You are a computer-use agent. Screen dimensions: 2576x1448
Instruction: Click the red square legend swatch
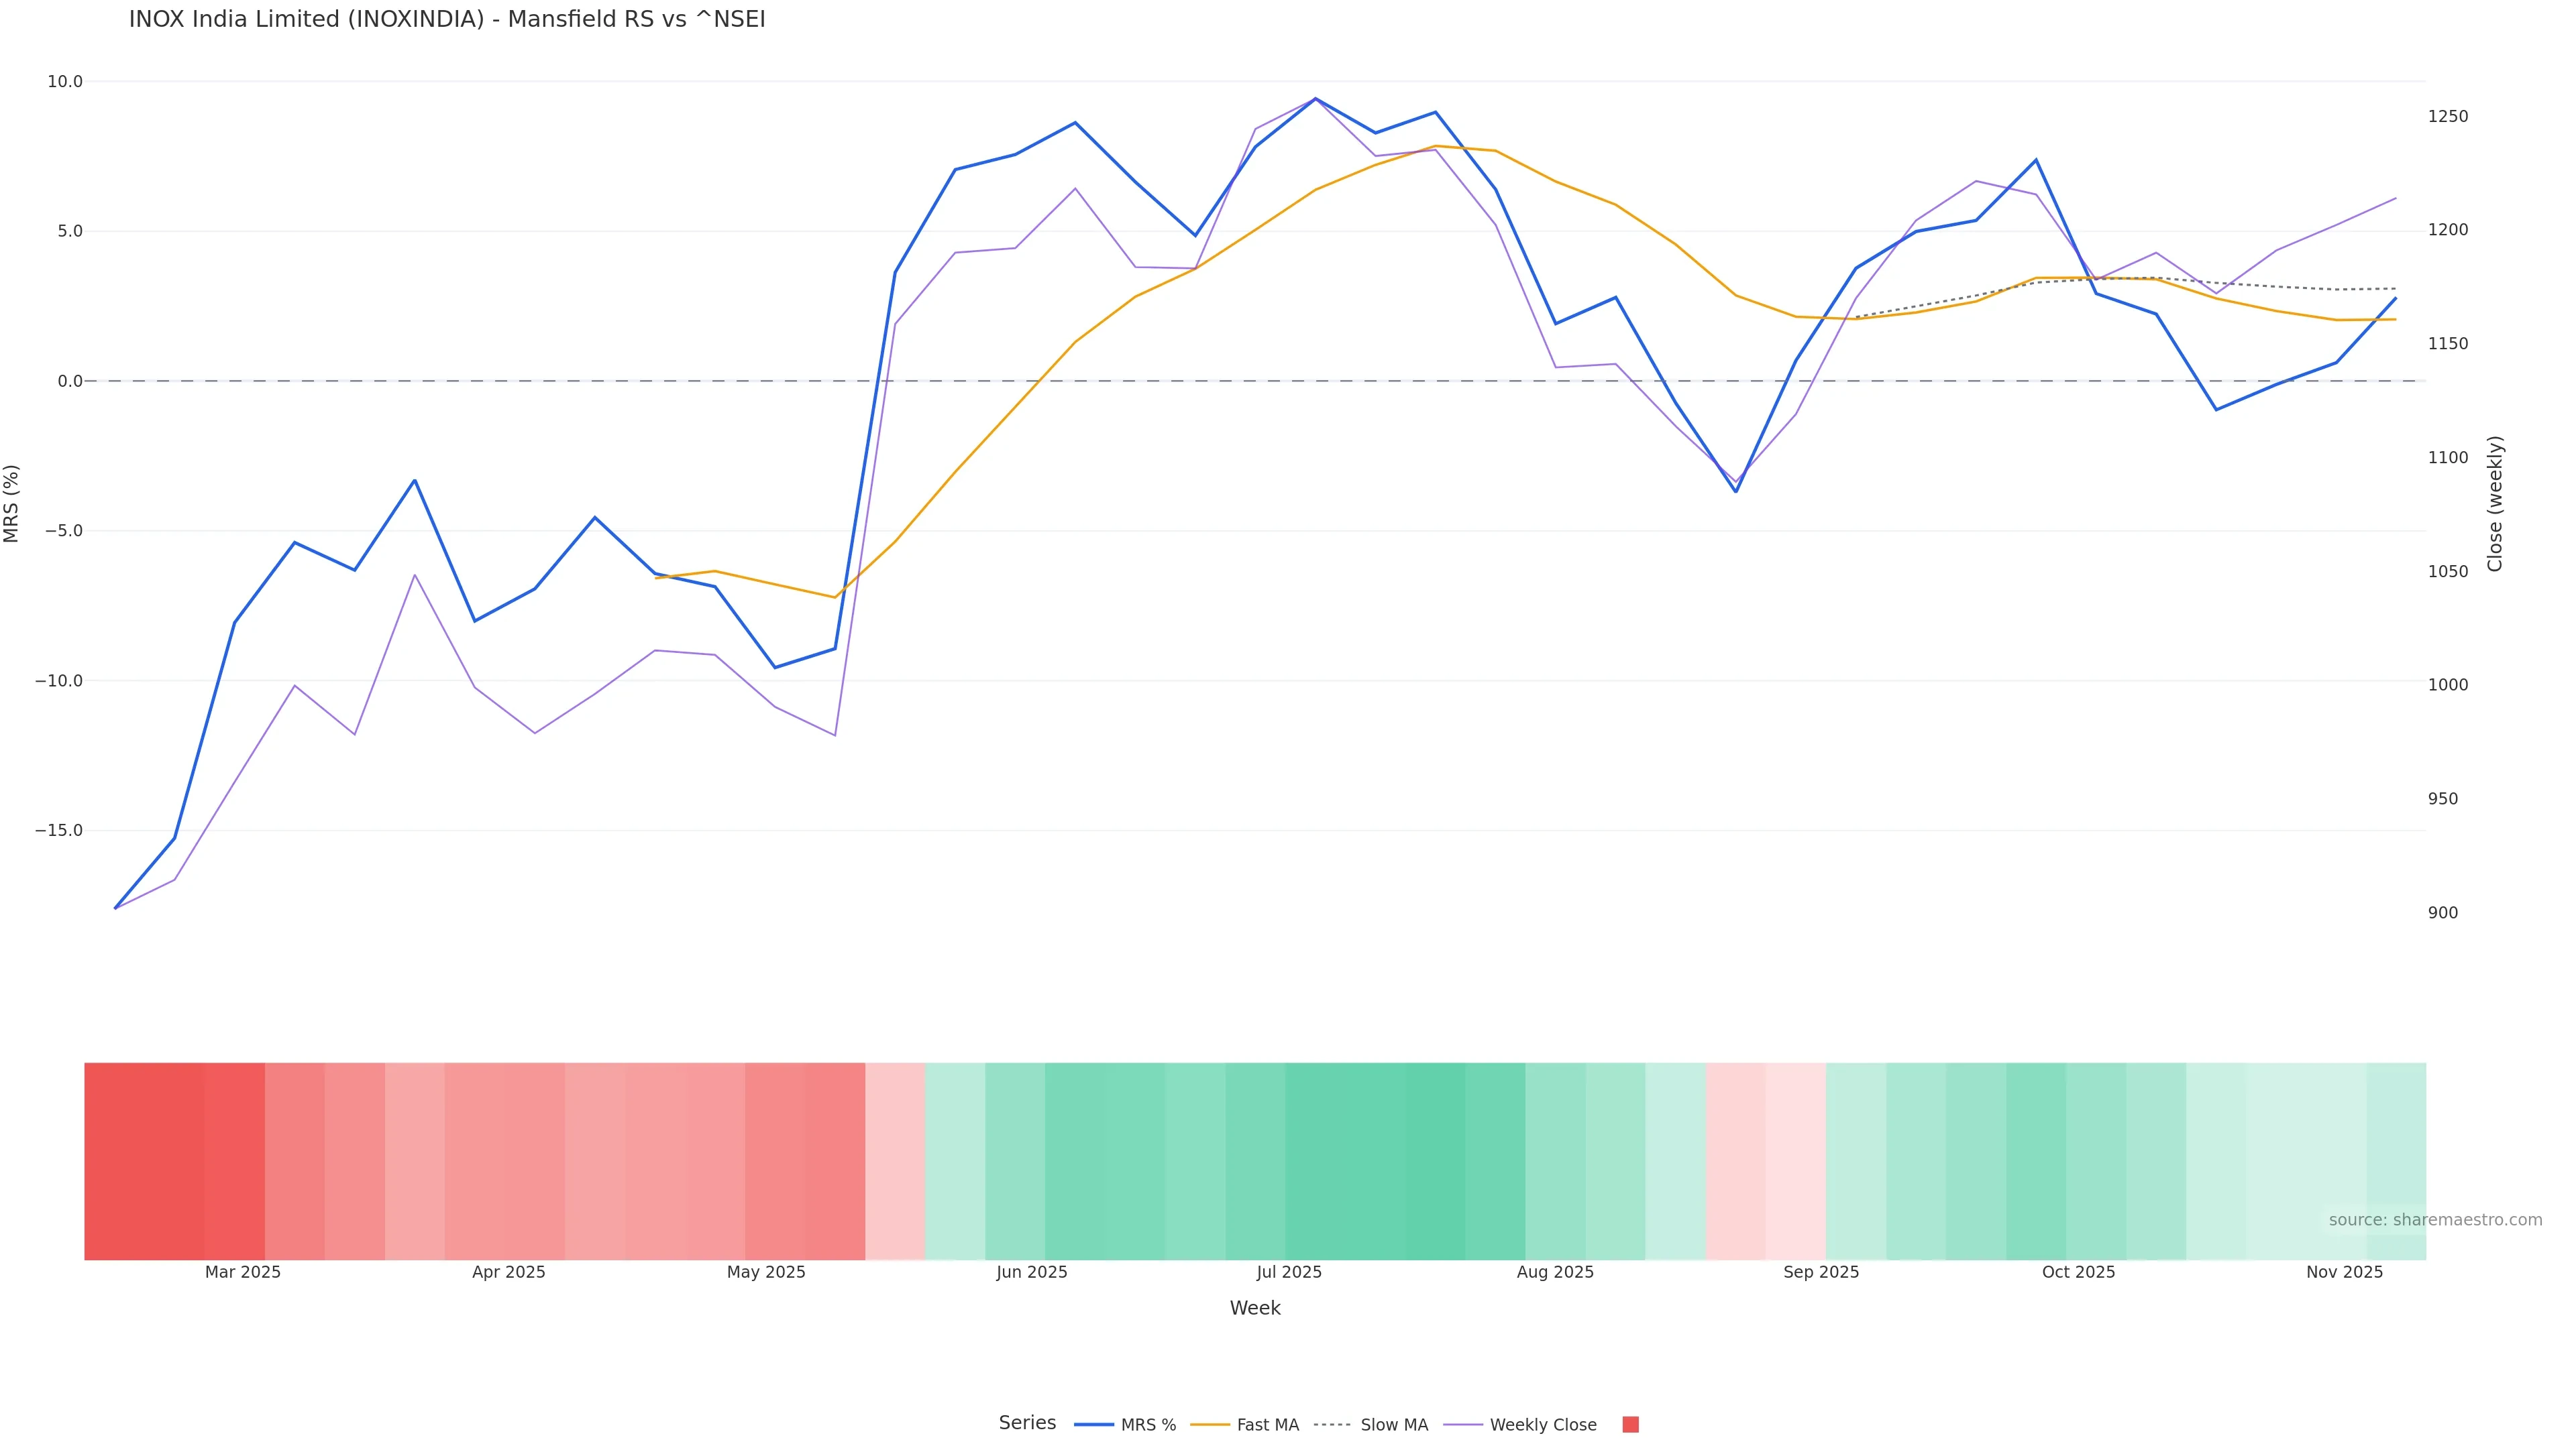[1630, 1425]
